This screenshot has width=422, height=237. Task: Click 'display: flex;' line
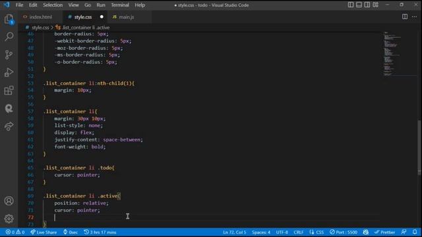click(x=75, y=132)
